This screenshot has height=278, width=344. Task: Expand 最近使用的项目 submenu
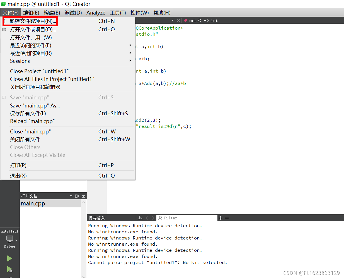pos(130,53)
